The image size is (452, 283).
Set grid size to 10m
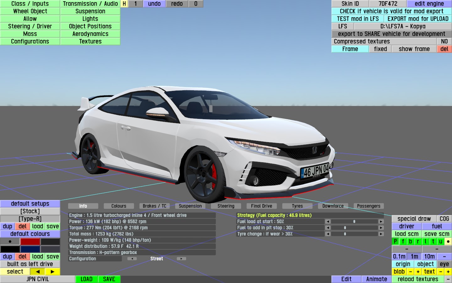tap(429, 257)
